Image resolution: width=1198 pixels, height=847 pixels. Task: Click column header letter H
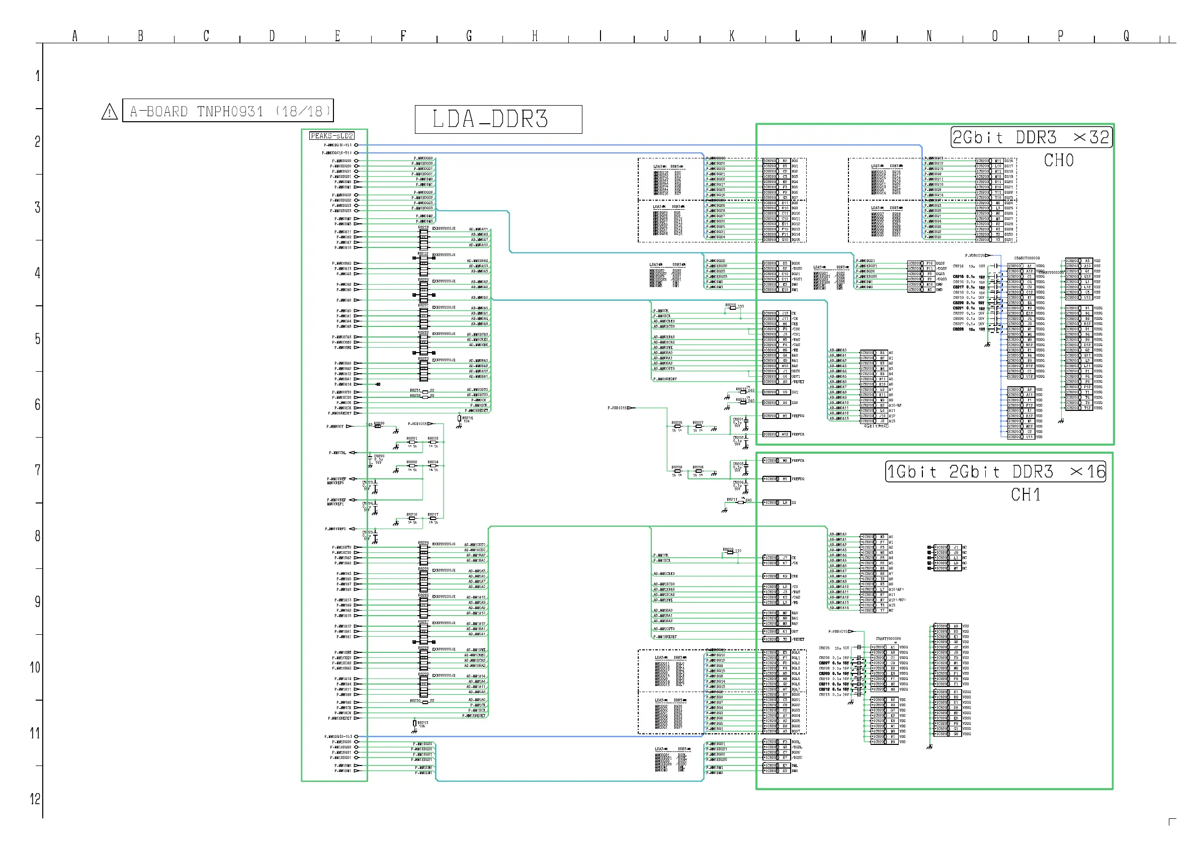(535, 36)
